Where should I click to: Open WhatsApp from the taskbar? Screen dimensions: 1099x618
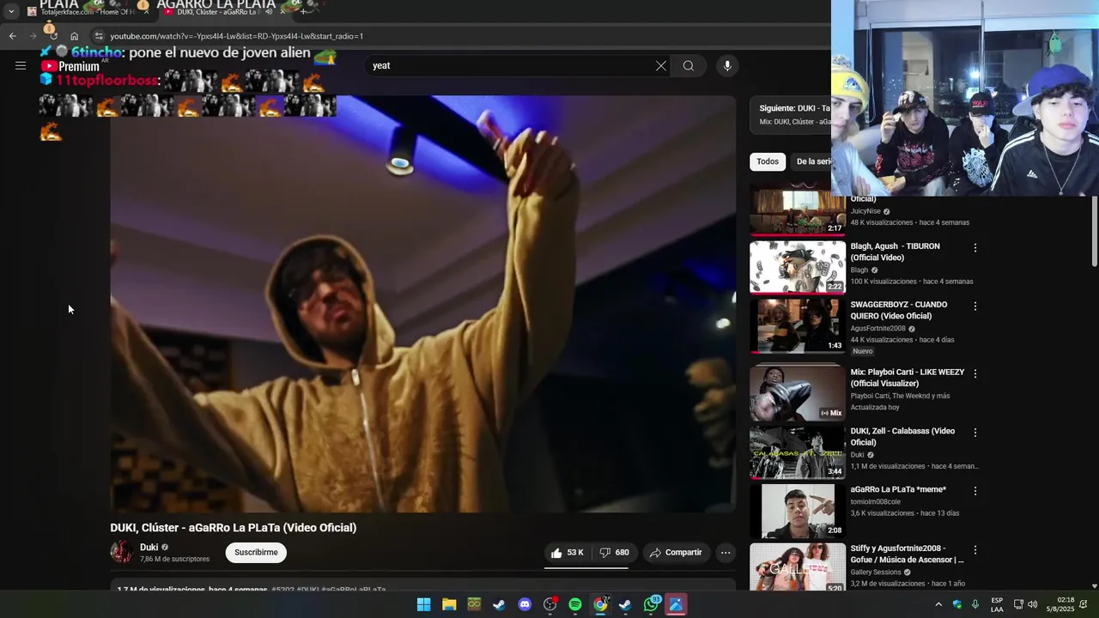(651, 604)
